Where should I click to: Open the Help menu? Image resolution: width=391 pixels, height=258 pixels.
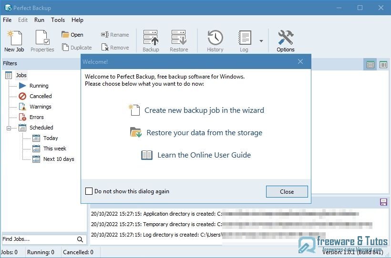(77, 20)
